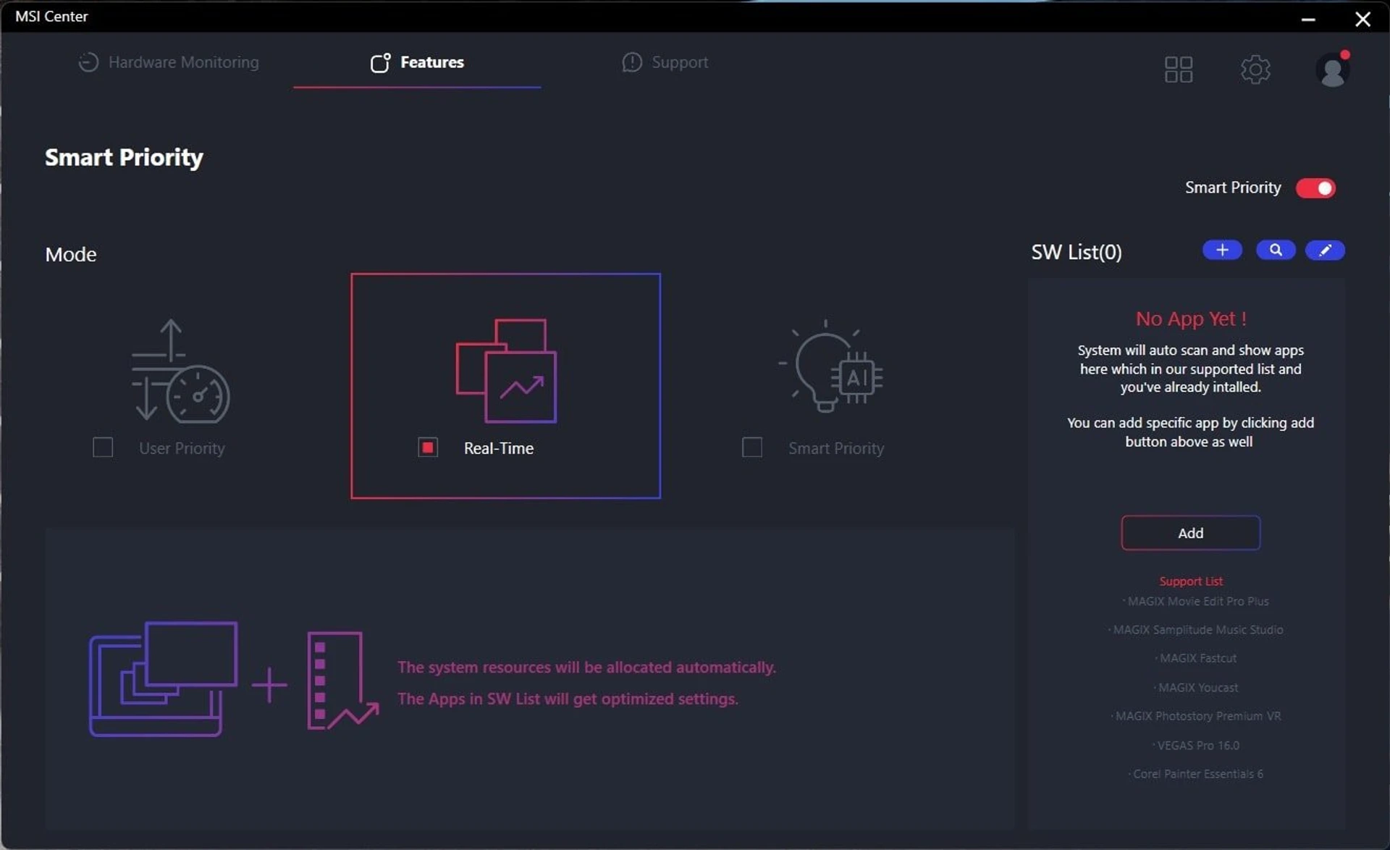Click 'MAGIX Fastcut' entry
1390x850 pixels.
coord(1197,659)
